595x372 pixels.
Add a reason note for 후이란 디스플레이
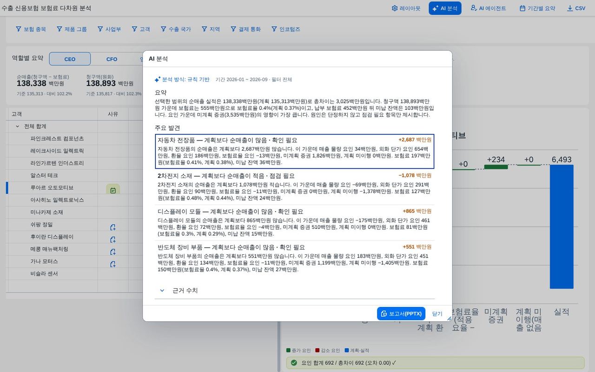coord(113,239)
